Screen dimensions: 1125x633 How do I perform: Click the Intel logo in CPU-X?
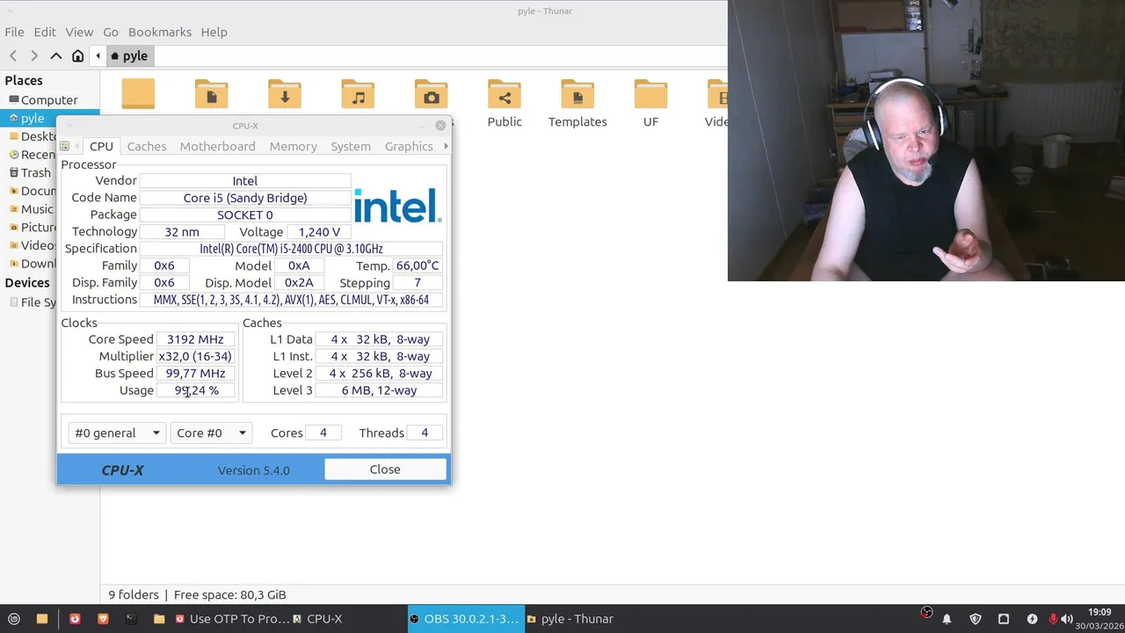(x=397, y=206)
